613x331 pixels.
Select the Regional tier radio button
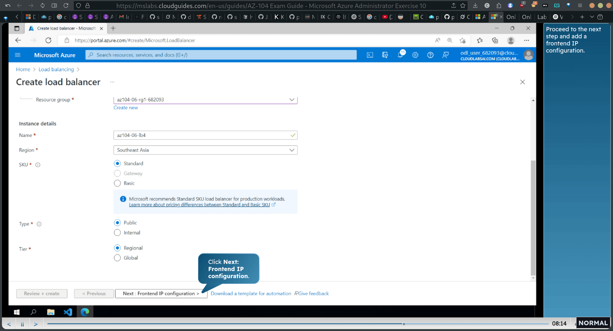[x=117, y=248]
